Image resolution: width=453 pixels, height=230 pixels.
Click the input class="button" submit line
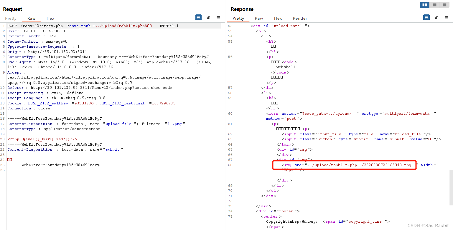coord(361,139)
